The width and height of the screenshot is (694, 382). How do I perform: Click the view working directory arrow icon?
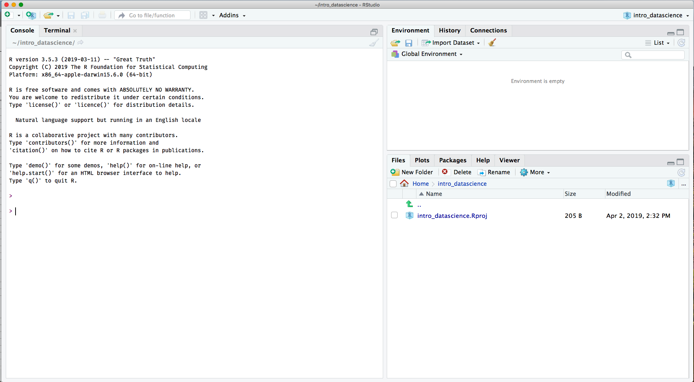coord(80,43)
